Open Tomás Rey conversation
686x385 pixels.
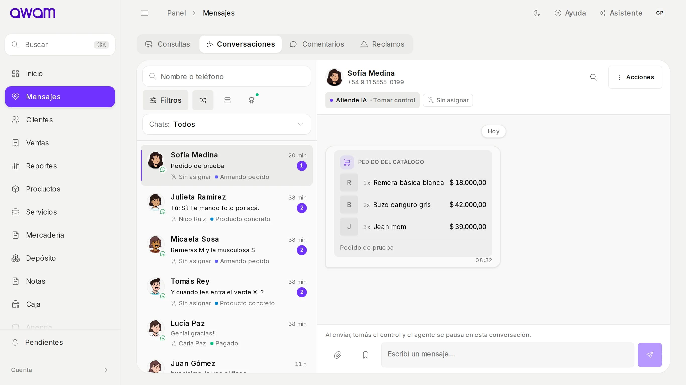coord(227,292)
